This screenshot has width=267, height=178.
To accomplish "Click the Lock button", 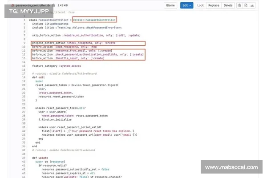I will pyautogui.click(x=201, y=5).
